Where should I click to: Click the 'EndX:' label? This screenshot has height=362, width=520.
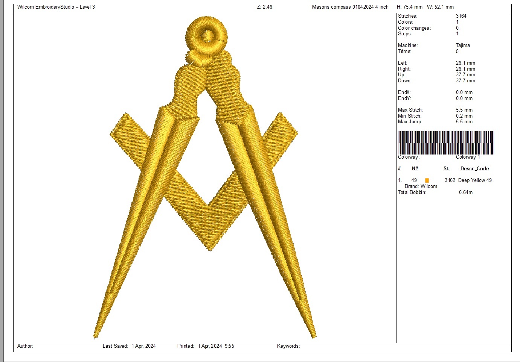coord(404,92)
